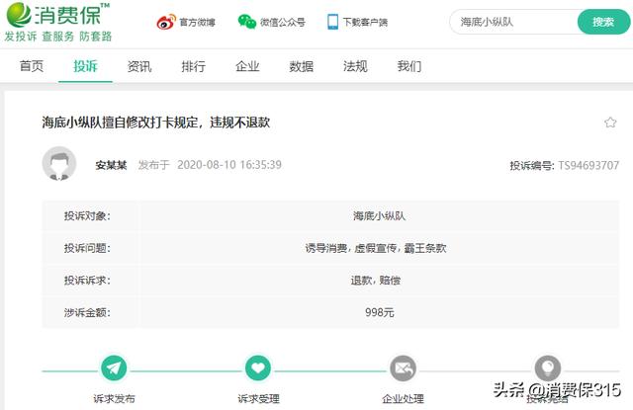Open the 企业 tab
The image size is (633, 410).
(247, 66)
